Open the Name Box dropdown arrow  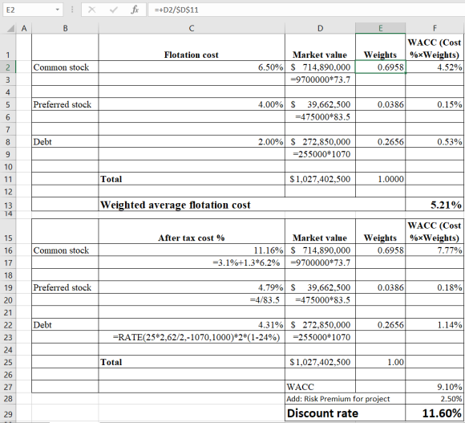(x=57, y=10)
